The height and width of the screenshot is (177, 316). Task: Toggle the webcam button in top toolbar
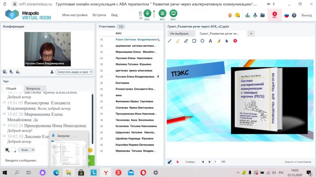162,13
